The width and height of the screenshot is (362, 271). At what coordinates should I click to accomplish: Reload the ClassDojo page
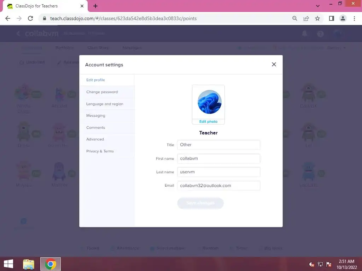30,18
